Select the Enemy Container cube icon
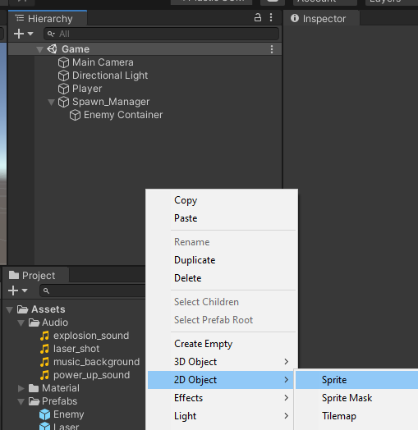 (x=76, y=115)
